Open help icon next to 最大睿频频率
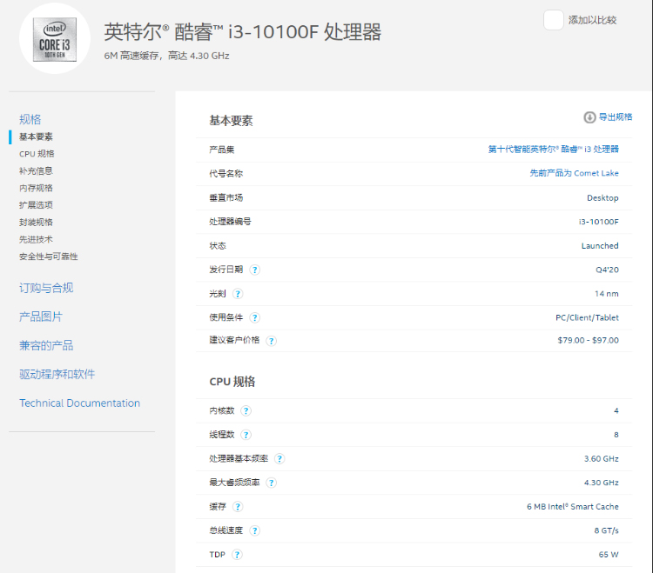 tap(271, 483)
